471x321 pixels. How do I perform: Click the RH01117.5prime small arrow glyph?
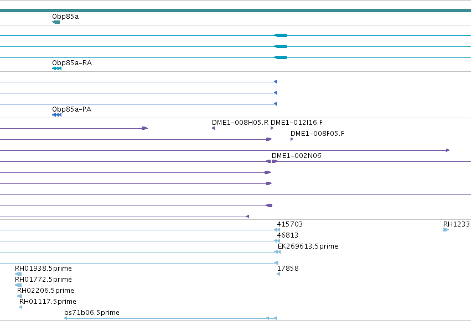(x=20, y=308)
